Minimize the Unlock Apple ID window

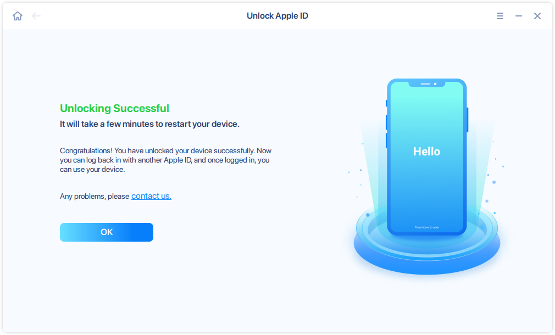click(519, 16)
